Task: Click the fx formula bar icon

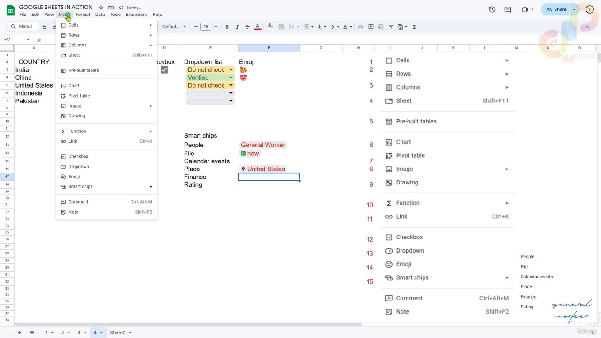Action: click(x=39, y=40)
